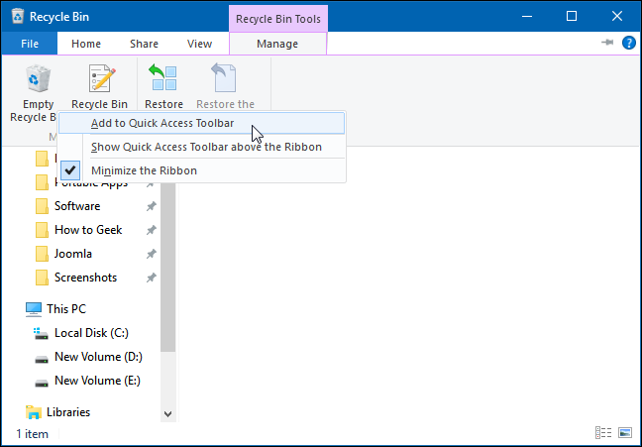Unpin Software via its pin icon
This screenshot has width=642, height=447.
click(x=152, y=206)
